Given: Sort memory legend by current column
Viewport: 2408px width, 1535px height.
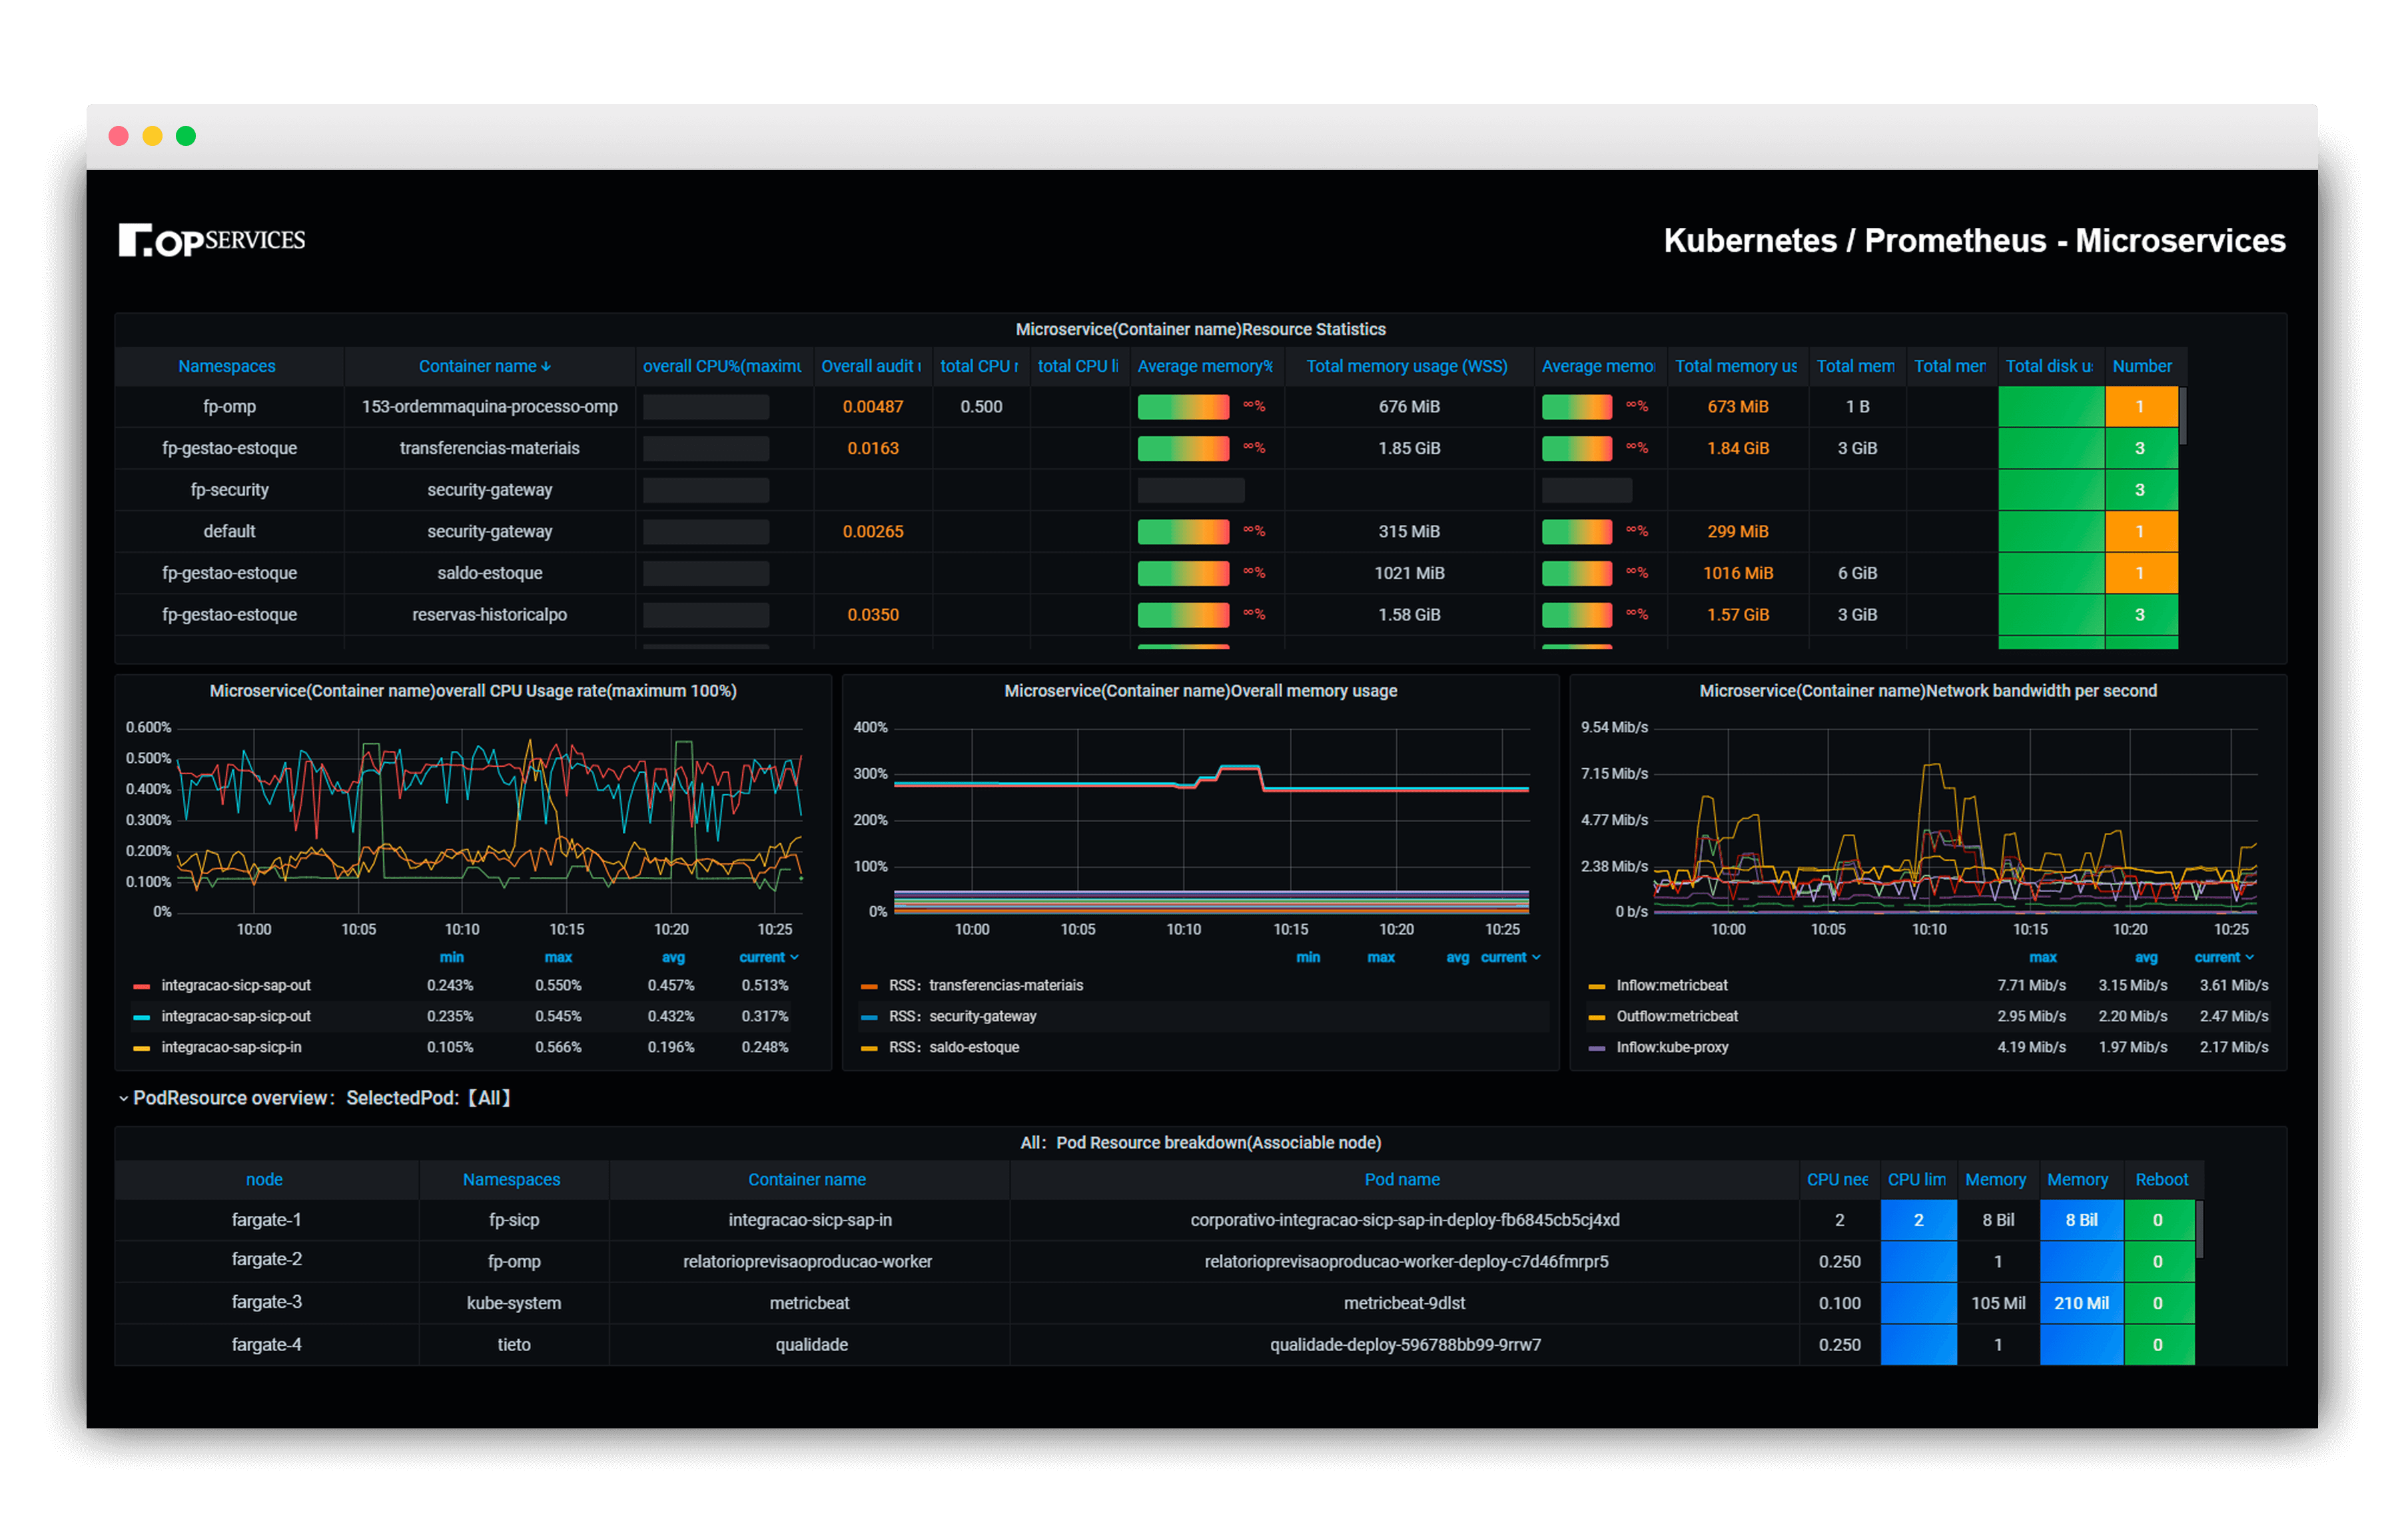Looking at the screenshot, I should (x=1510, y=958).
